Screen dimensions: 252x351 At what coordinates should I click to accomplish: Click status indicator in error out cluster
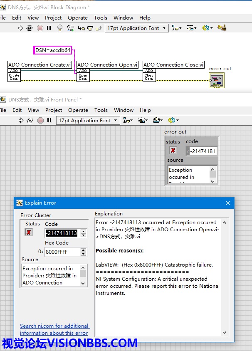coord(173,151)
